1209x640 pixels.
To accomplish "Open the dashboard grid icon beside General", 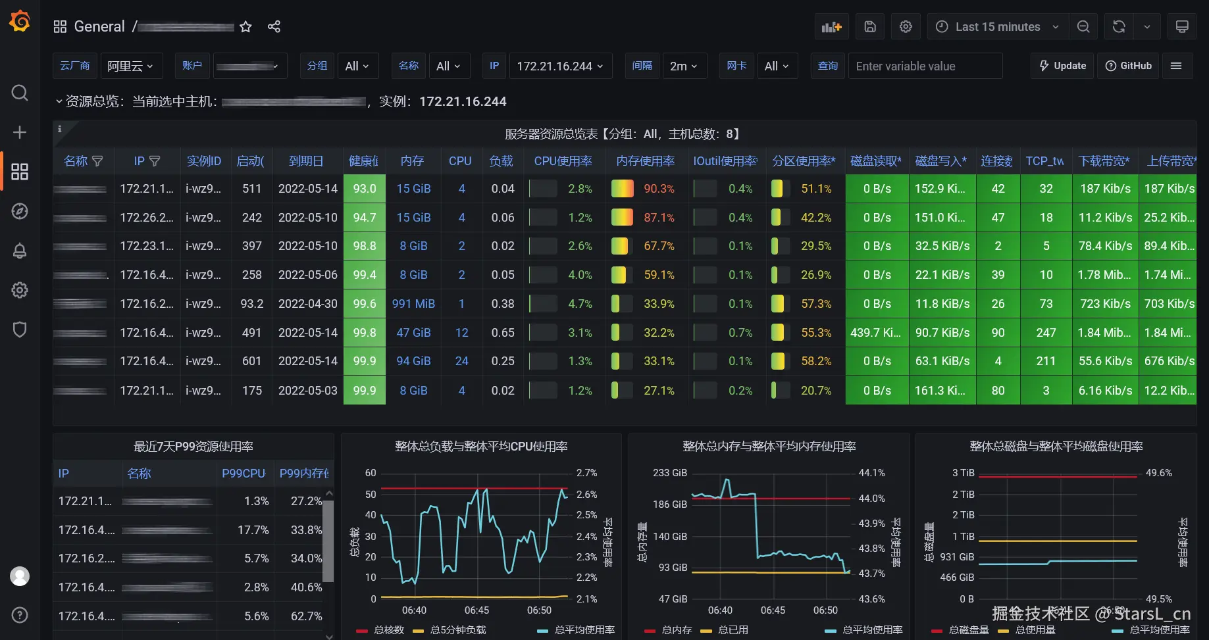I will coord(60,26).
